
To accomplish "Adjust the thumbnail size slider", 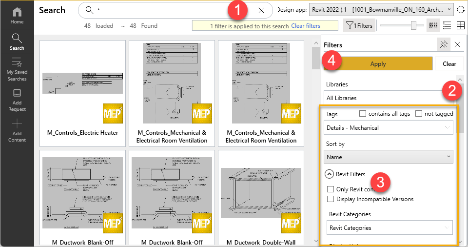I will click(413, 26).
